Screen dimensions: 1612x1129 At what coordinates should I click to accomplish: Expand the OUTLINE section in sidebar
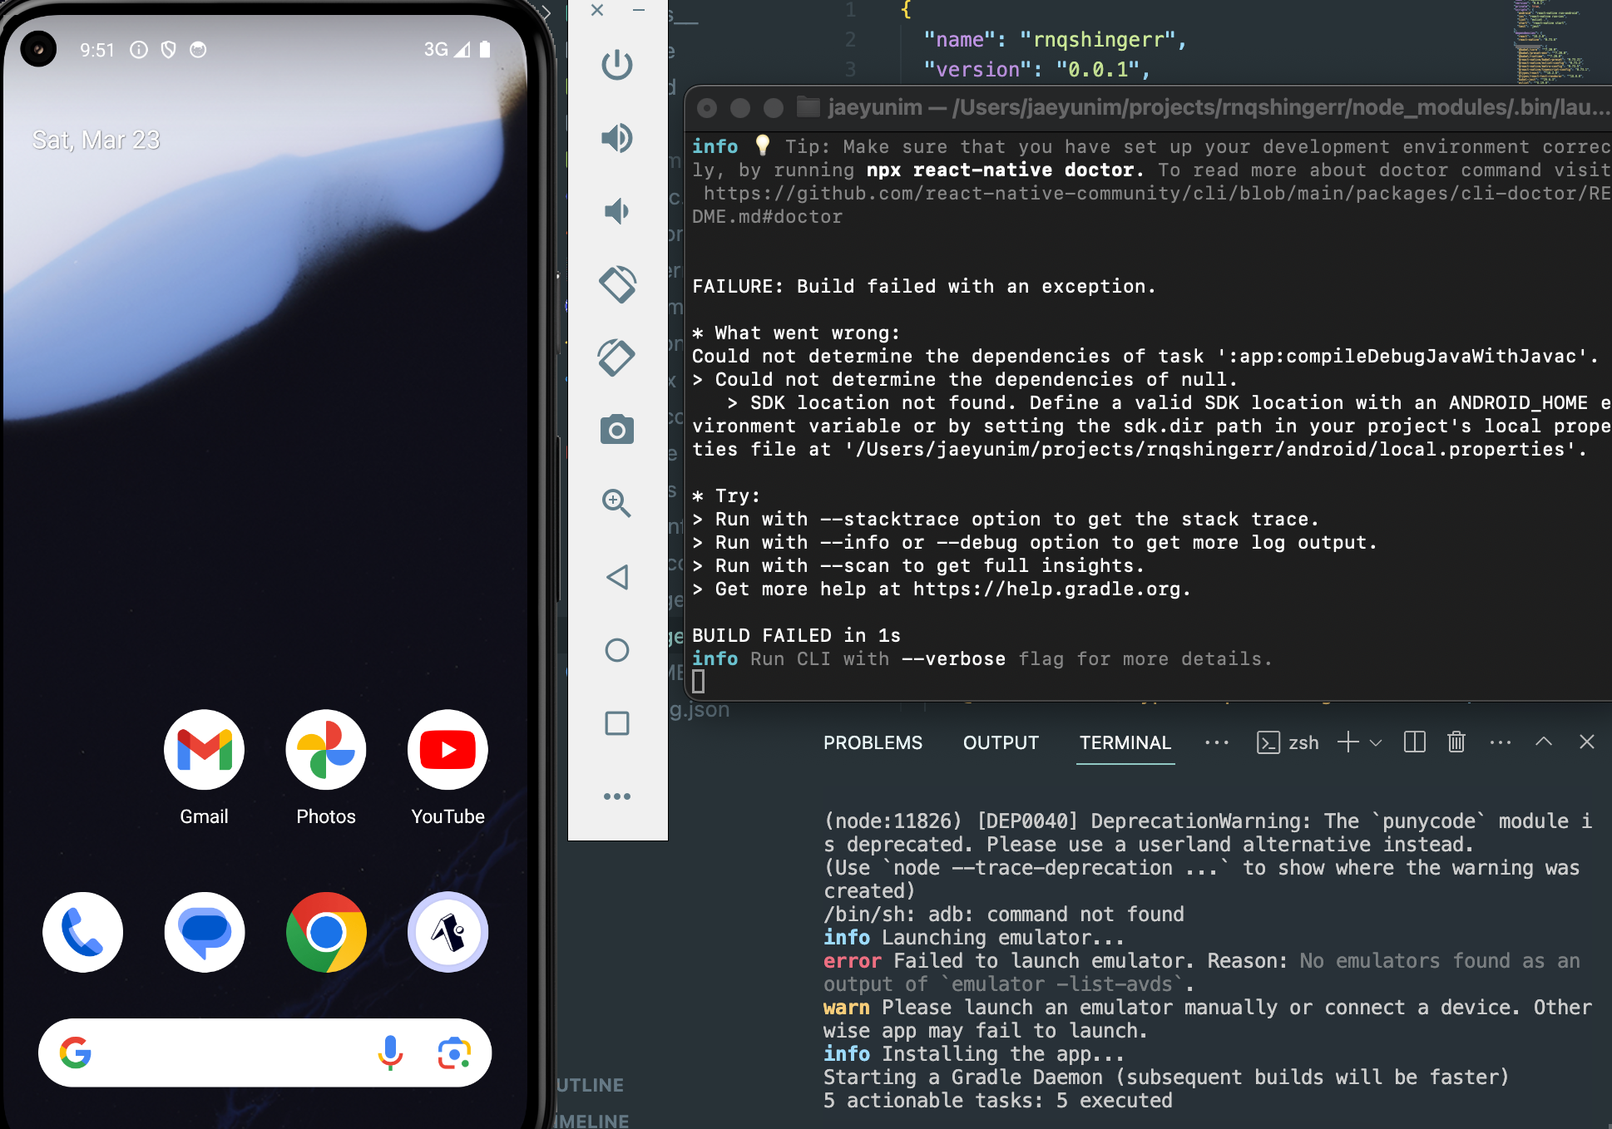(590, 1085)
